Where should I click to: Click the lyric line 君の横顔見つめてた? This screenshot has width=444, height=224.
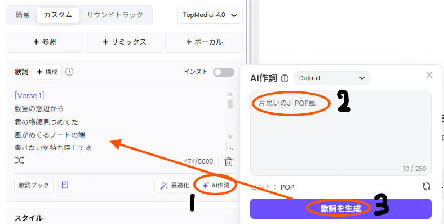tap(46, 122)
